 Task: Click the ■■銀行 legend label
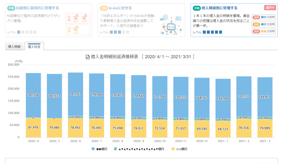(102, 149)
